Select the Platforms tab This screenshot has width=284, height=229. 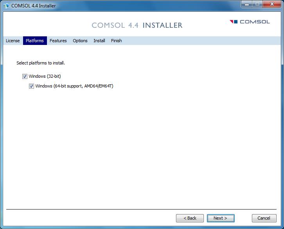pos(35,41)
